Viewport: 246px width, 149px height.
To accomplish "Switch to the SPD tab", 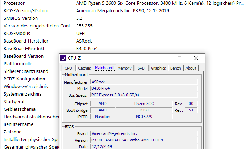I will pyautogui.click(x=141, y=68).
